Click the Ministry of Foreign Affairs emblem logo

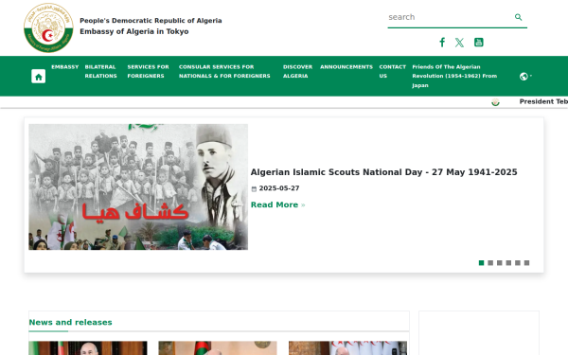pos(48,27)
